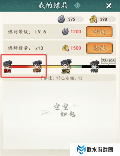
Task: Click the gold token cost icon next to 1500
Action: [65, 48]
